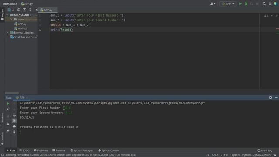
Task: Collapse the MBZGAMER project root node
Action: [x=7, y=15]
